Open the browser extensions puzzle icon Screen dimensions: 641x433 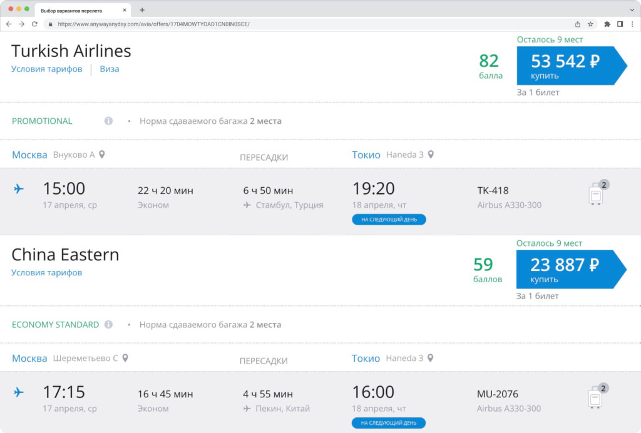[607, 24]
